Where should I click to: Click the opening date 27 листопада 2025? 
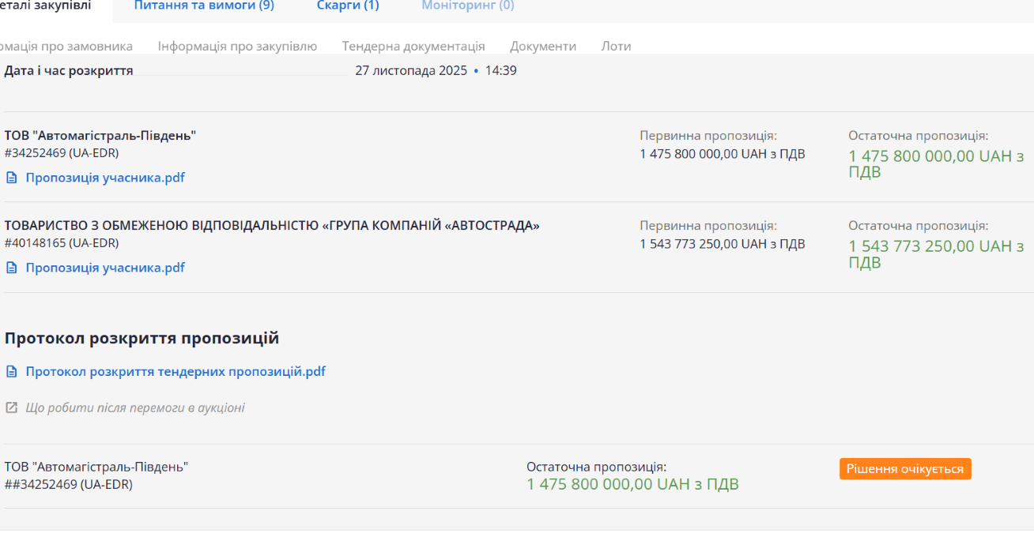(411, 71)
